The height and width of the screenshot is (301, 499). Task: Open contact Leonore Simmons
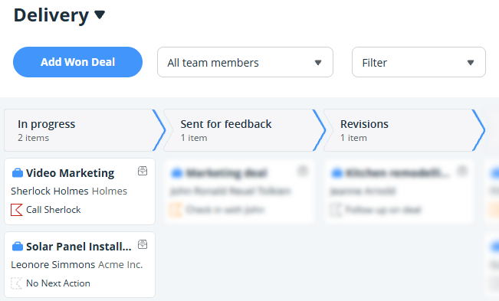point(53,264)
